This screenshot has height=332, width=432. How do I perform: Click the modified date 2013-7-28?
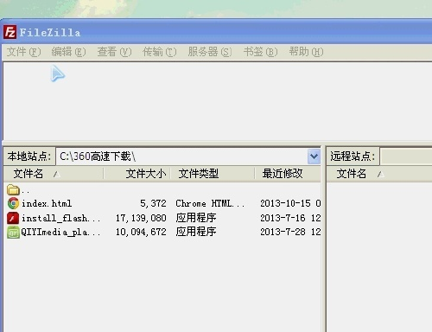point(283,232)
